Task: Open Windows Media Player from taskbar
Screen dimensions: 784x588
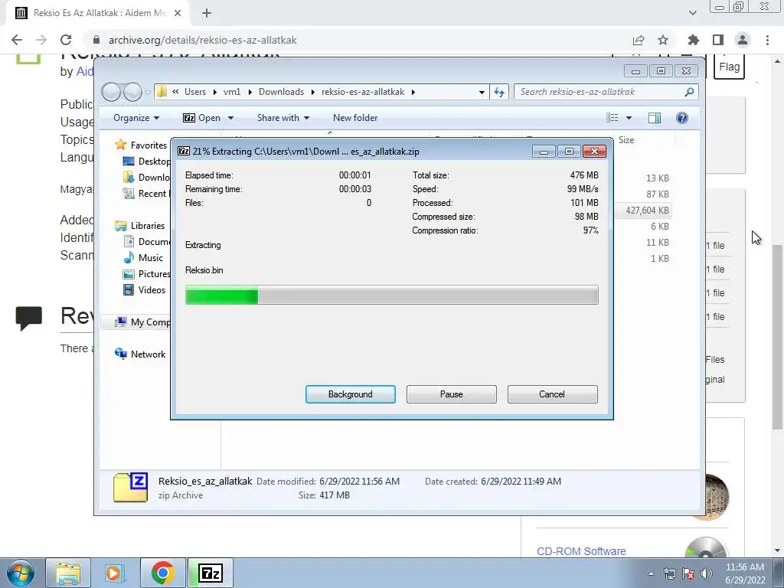Action: click(113, 573)
